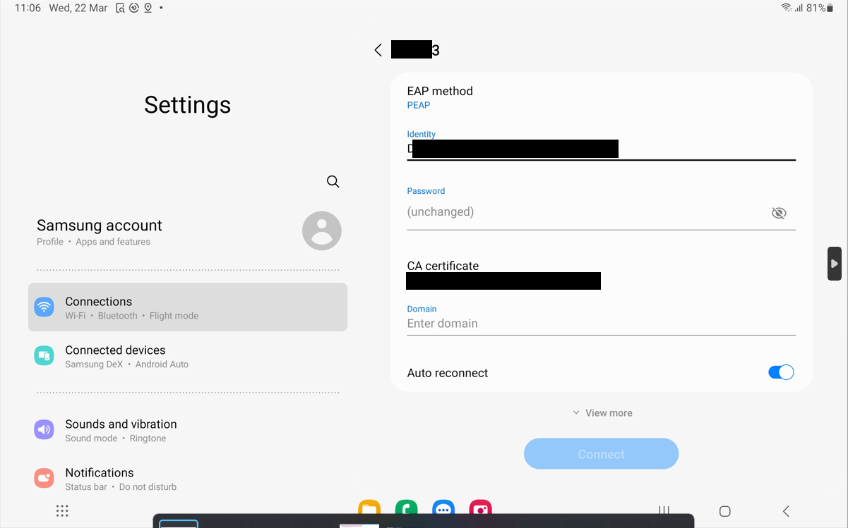Viewport: 848px width, 528px height.
Task: Select the Sounds and vibration speaker icon
Action: (44, 429)
